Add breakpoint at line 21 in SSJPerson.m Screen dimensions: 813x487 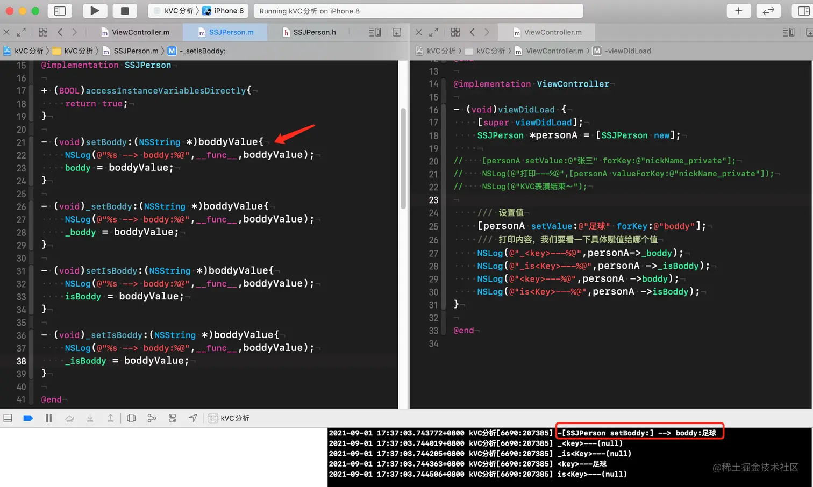21,142
